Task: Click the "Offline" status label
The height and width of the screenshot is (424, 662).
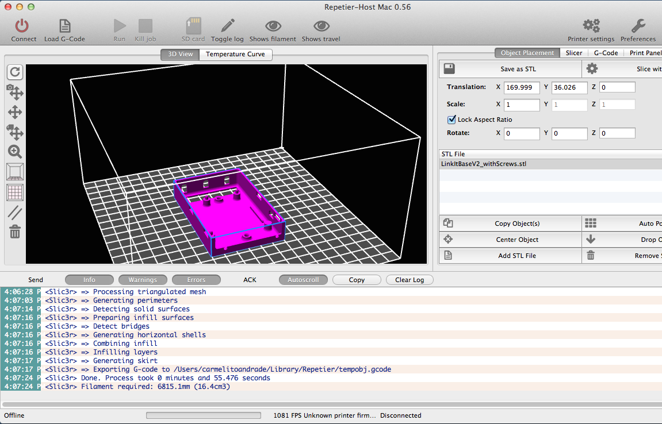Action: [x=14, y=415]
